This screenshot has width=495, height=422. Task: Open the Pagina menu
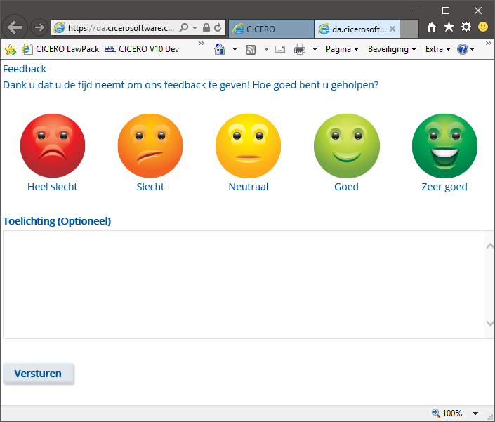click(342, 49)
